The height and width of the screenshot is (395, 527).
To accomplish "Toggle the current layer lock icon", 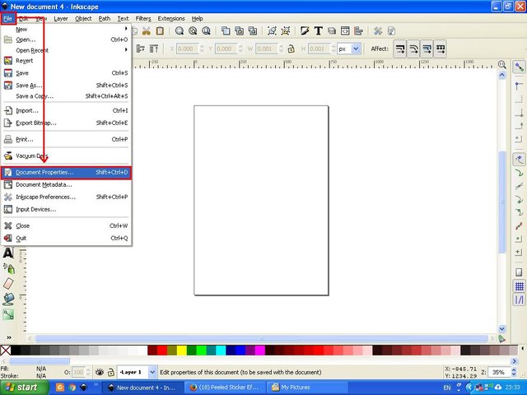I will pos(111,372).
